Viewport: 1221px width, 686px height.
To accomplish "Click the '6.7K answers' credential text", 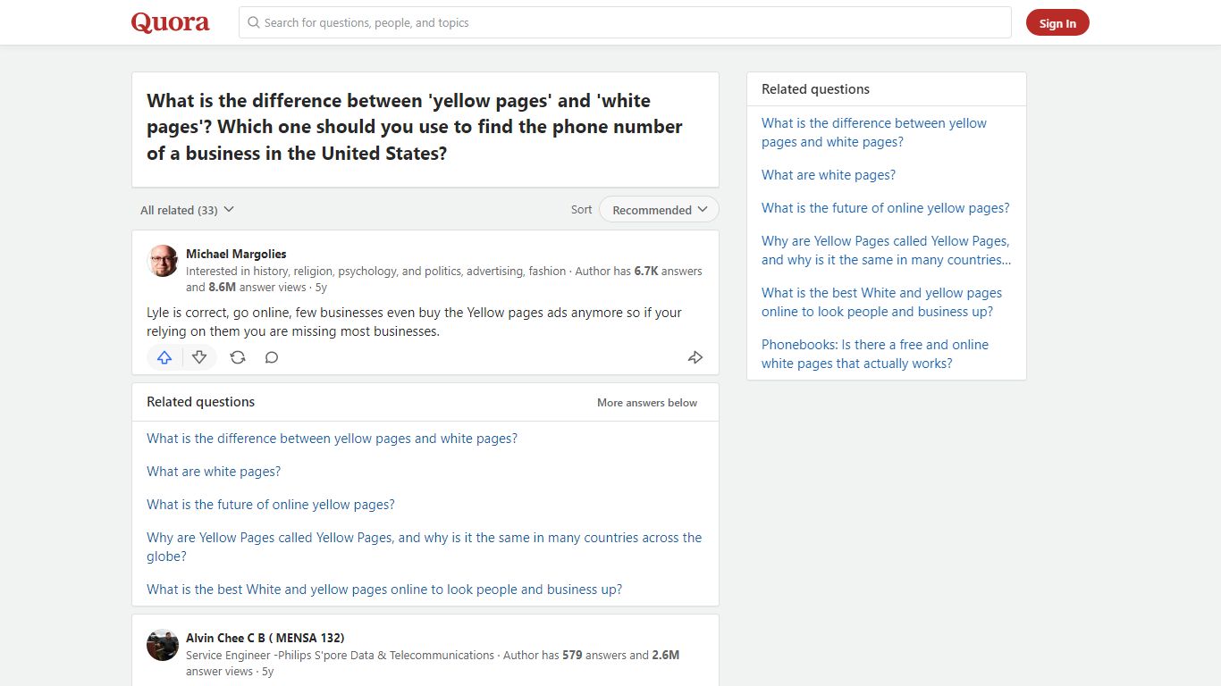I will 668,271.
